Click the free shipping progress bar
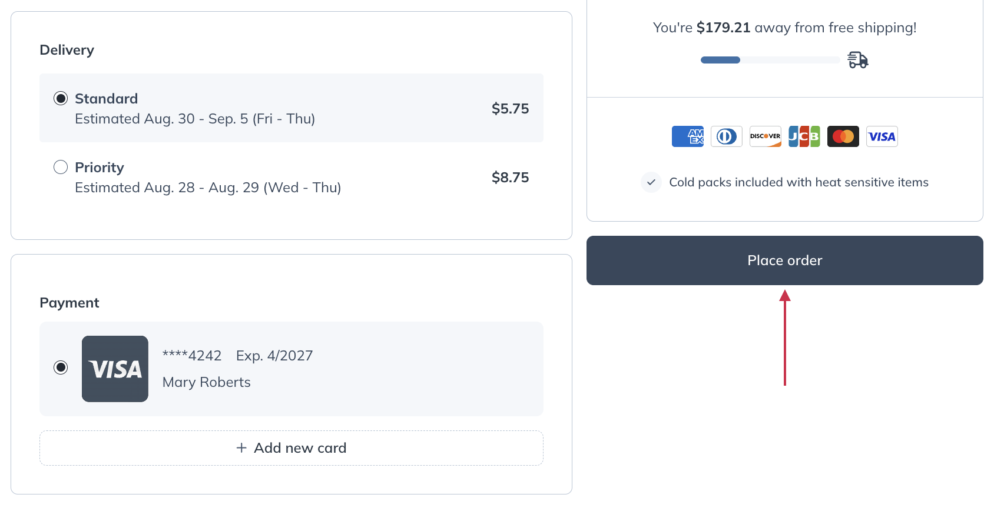994x508 pixels. click(x=770, y=59)
